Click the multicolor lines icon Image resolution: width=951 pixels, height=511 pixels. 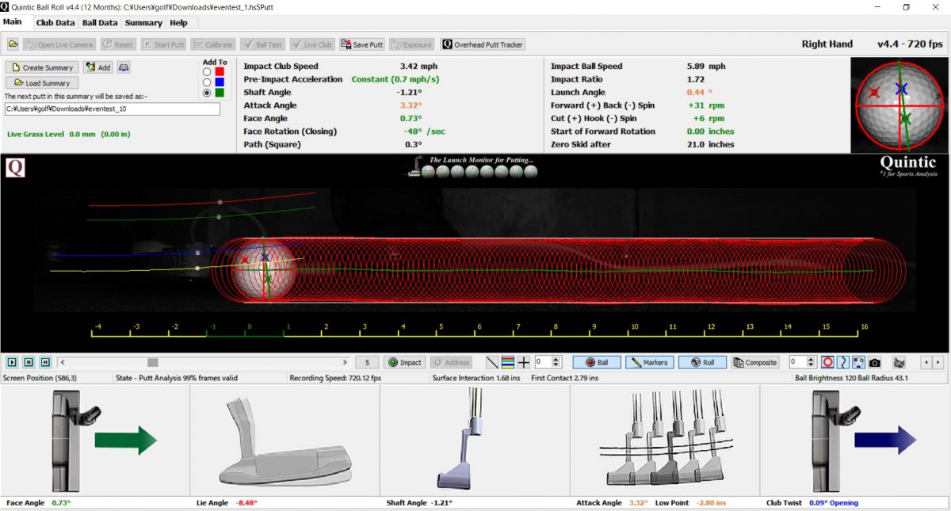[508, 362]
